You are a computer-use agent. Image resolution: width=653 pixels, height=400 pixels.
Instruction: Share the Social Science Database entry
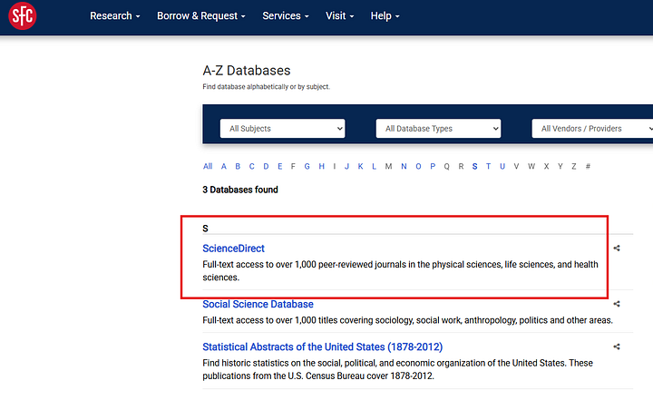(x=617, y=304)
